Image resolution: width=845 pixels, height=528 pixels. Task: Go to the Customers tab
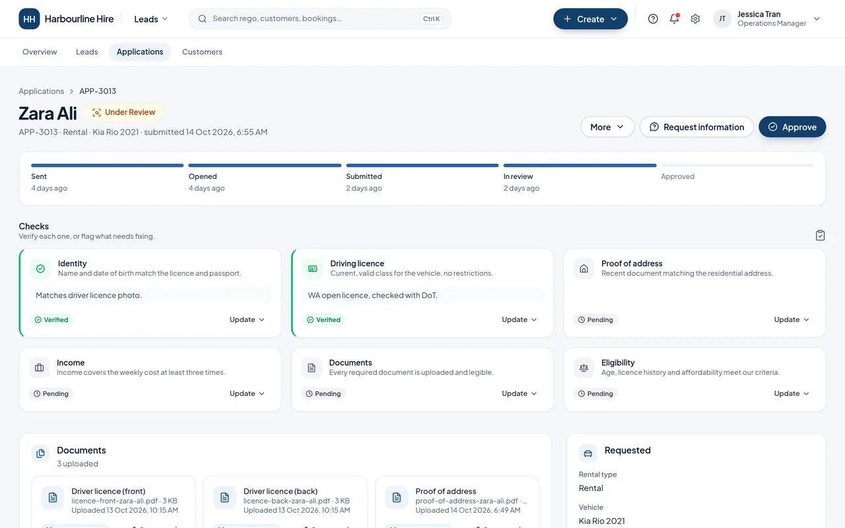[x=202, y=52]
